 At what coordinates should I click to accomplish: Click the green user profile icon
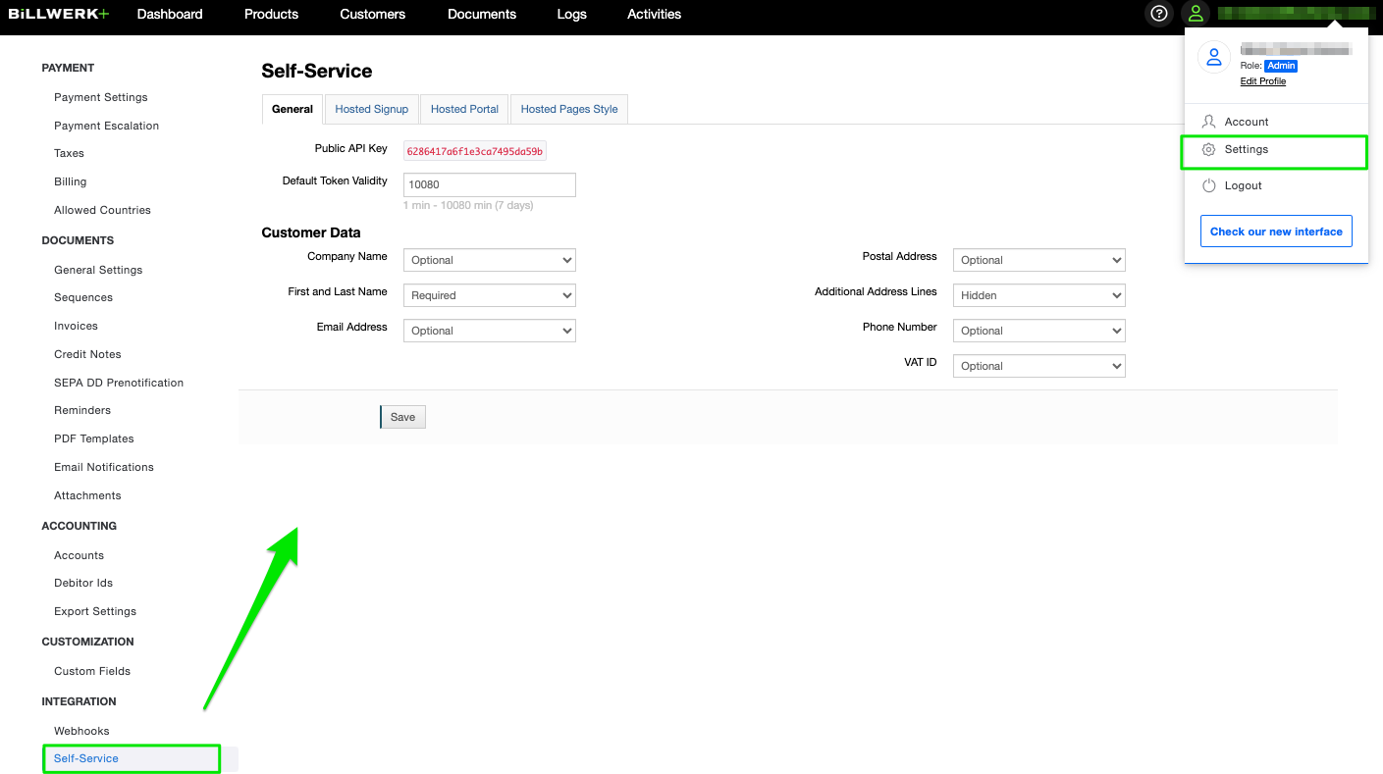click(x=1196, y=14)
